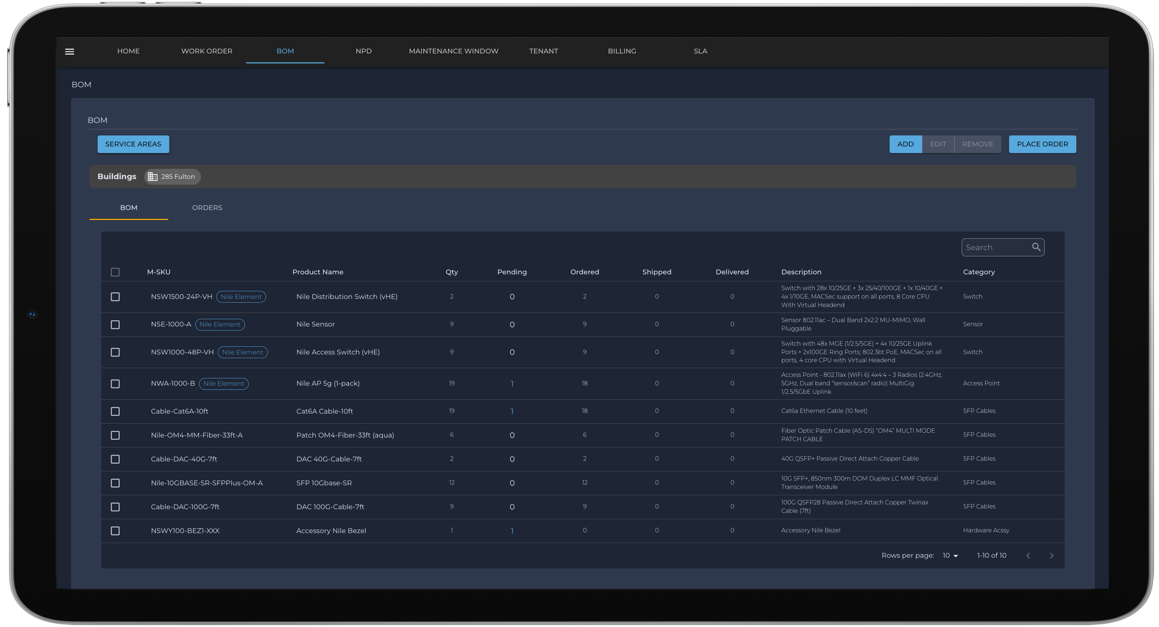Image resolution: width=1159 pixels, height=627 pixels.
Task: Open the HOME tab
Action: 128,51
